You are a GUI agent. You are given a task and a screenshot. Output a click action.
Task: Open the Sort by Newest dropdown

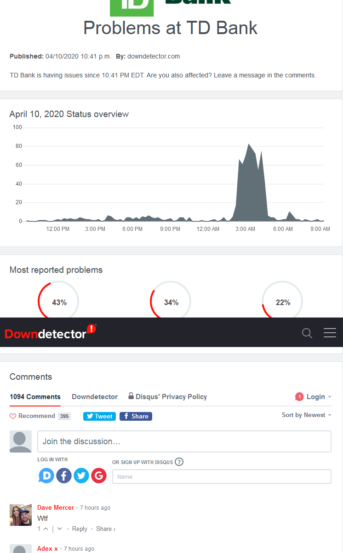point(307,415)
